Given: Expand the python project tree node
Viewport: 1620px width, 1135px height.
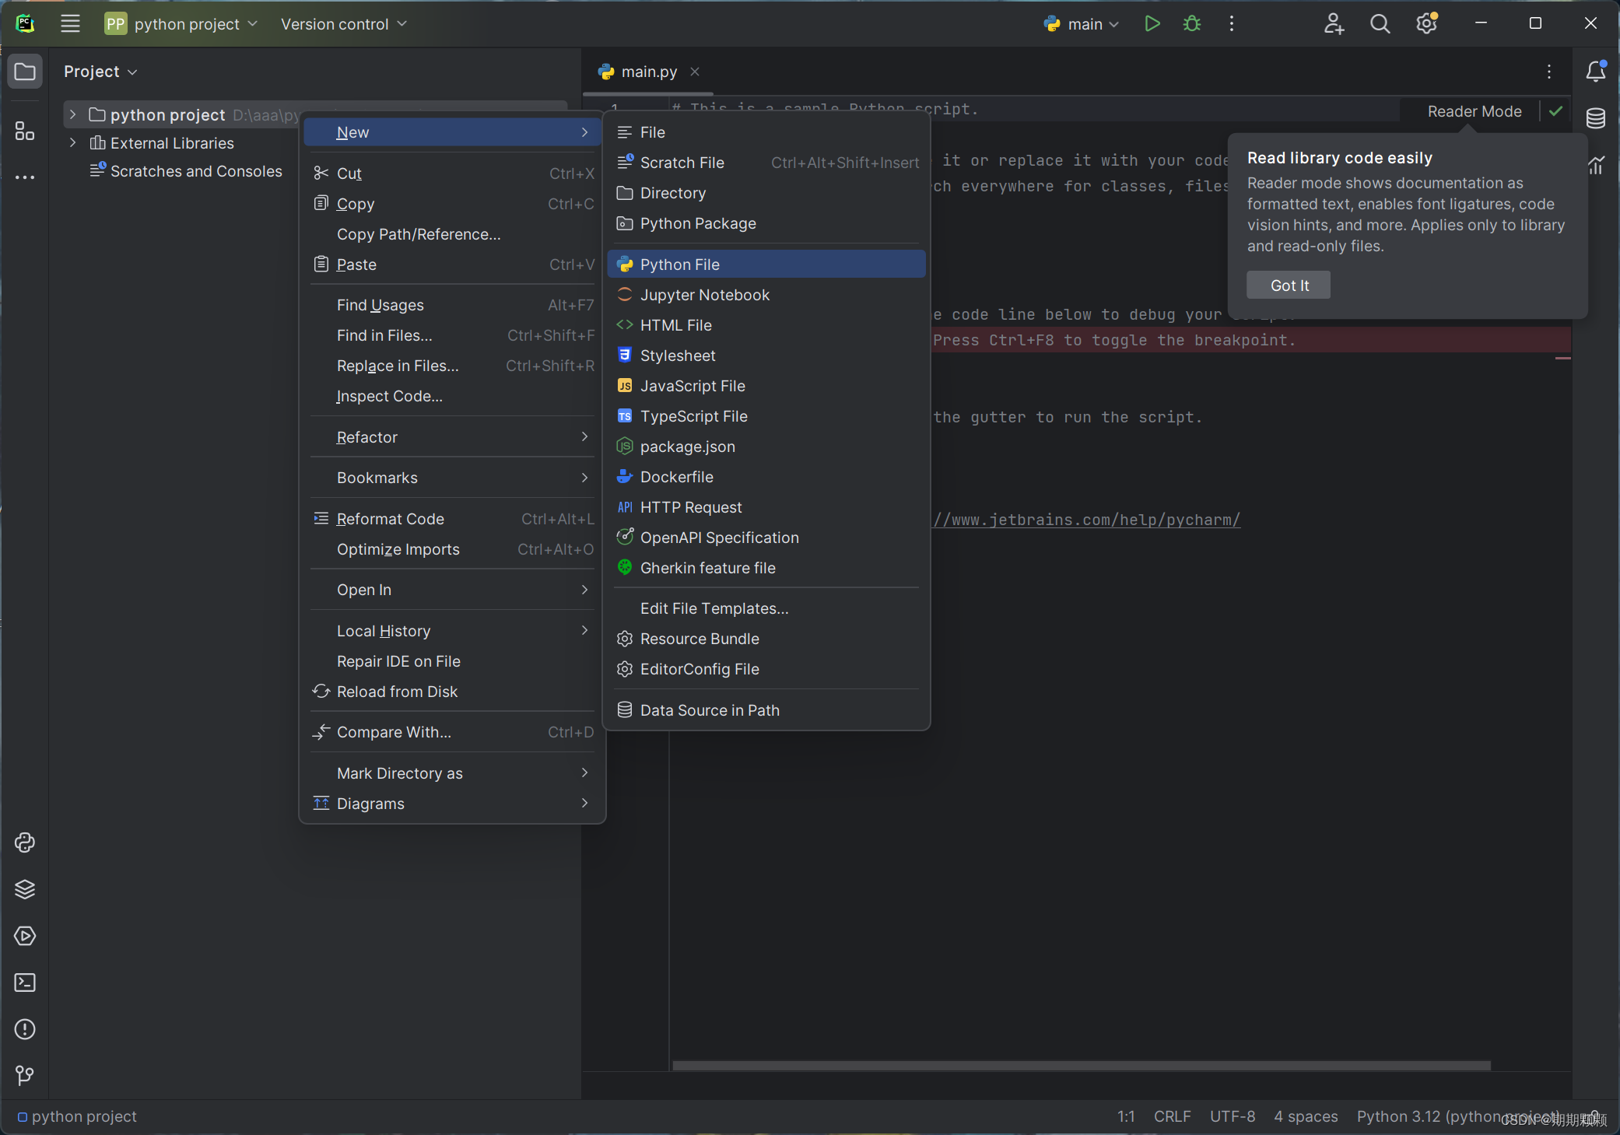Looking at the screenshot, I should tap(72, 114).
